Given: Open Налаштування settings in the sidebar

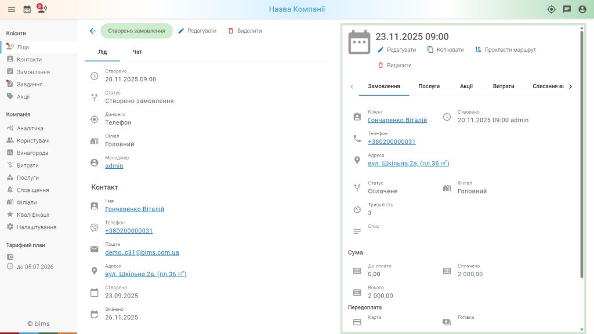Looking at the screenshot, I should pyautogui.click(x=39, y=227).
